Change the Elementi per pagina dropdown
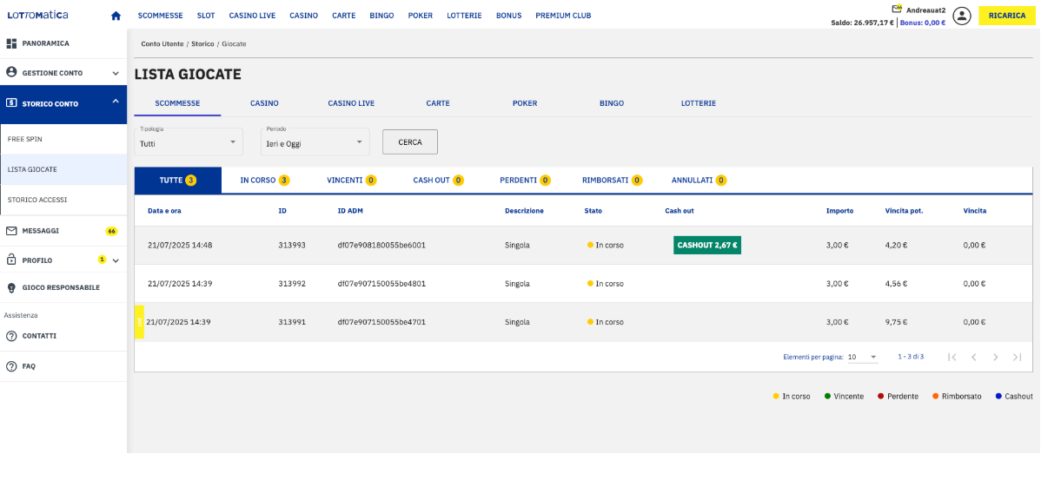 (862, 357)
